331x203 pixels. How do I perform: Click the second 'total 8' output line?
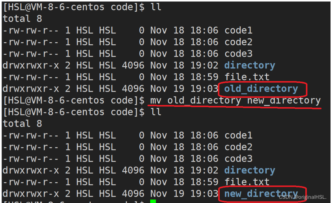(x=22, y=123)
